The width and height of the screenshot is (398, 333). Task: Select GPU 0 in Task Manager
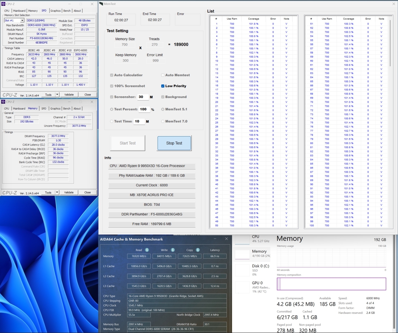click(x=252, y=287)
